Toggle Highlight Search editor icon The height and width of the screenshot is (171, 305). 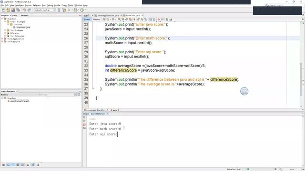click(130, 19)
